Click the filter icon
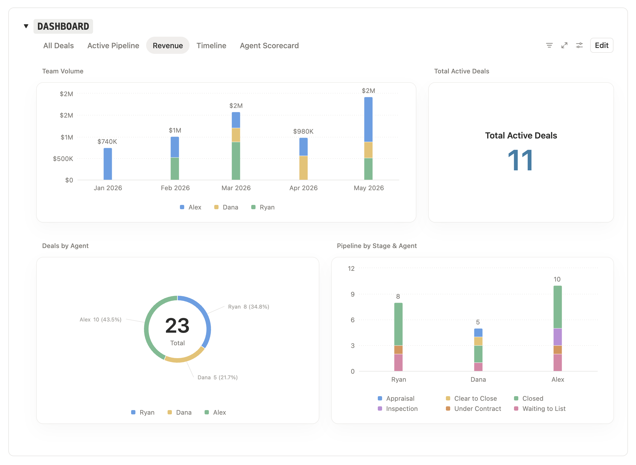The image size is (636, 465). click(x=549, y=45)
